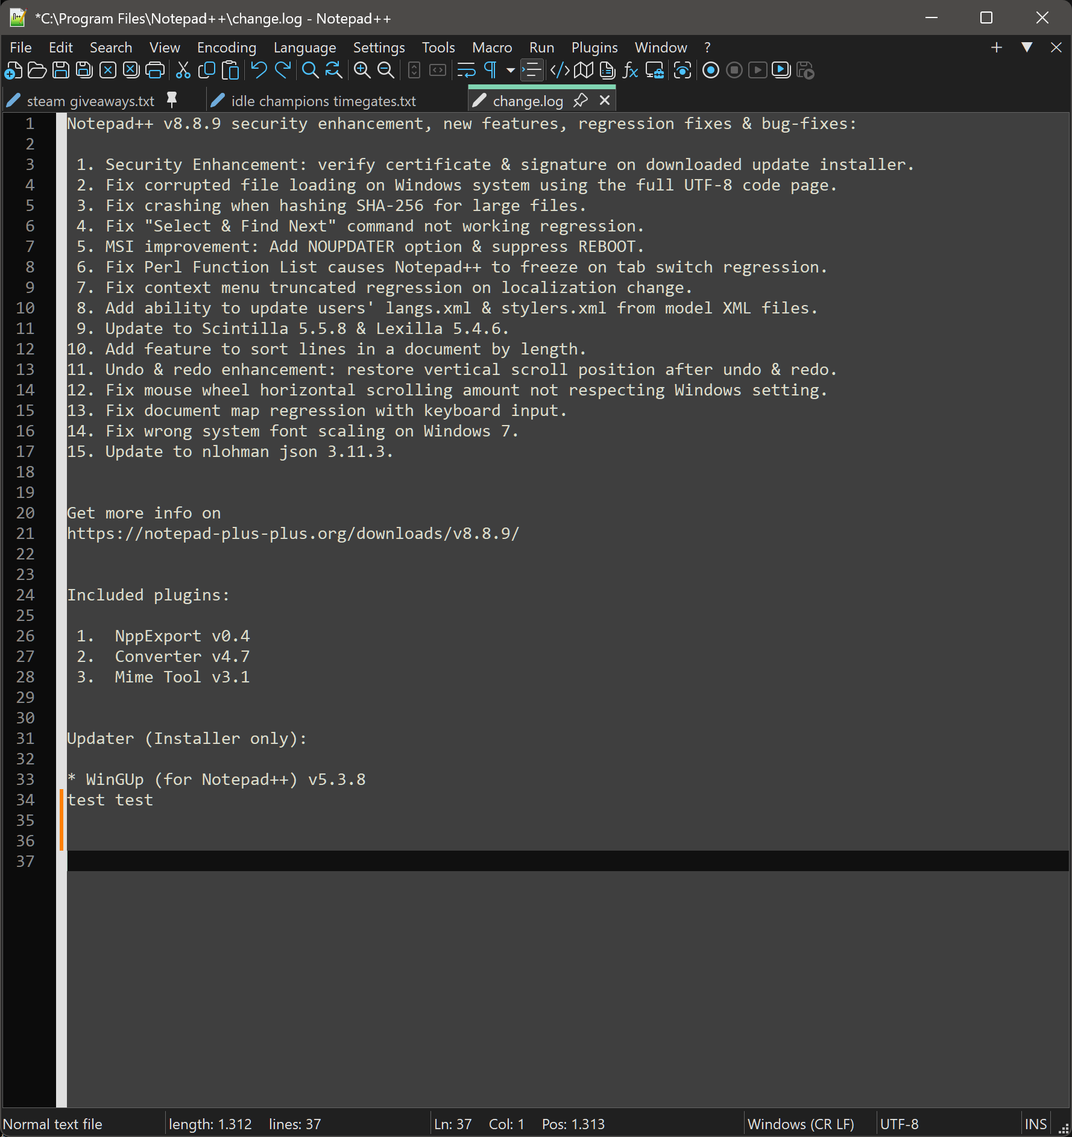Screen dimensions: 1072x1137
Task: Click the notepad-plus-plus.org v8.8.9 link
Action: click(x=293, y=533)
